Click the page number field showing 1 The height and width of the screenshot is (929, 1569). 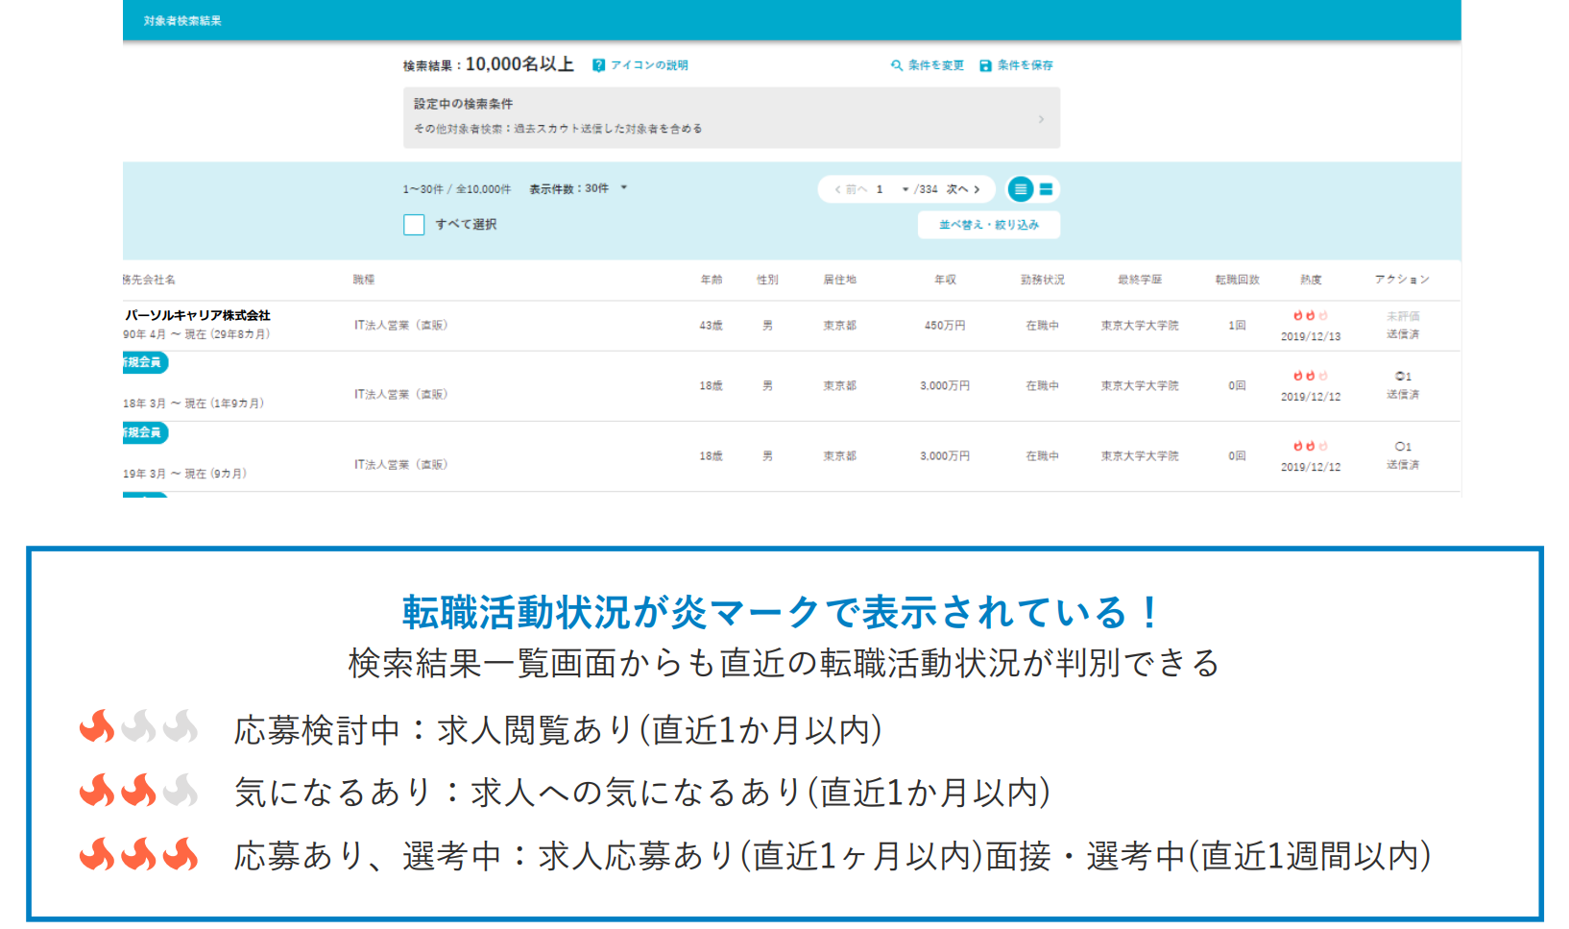coord(880,189)
